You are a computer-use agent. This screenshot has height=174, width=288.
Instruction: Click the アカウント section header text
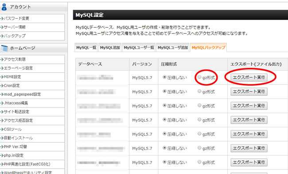click(x=20, y=7)
